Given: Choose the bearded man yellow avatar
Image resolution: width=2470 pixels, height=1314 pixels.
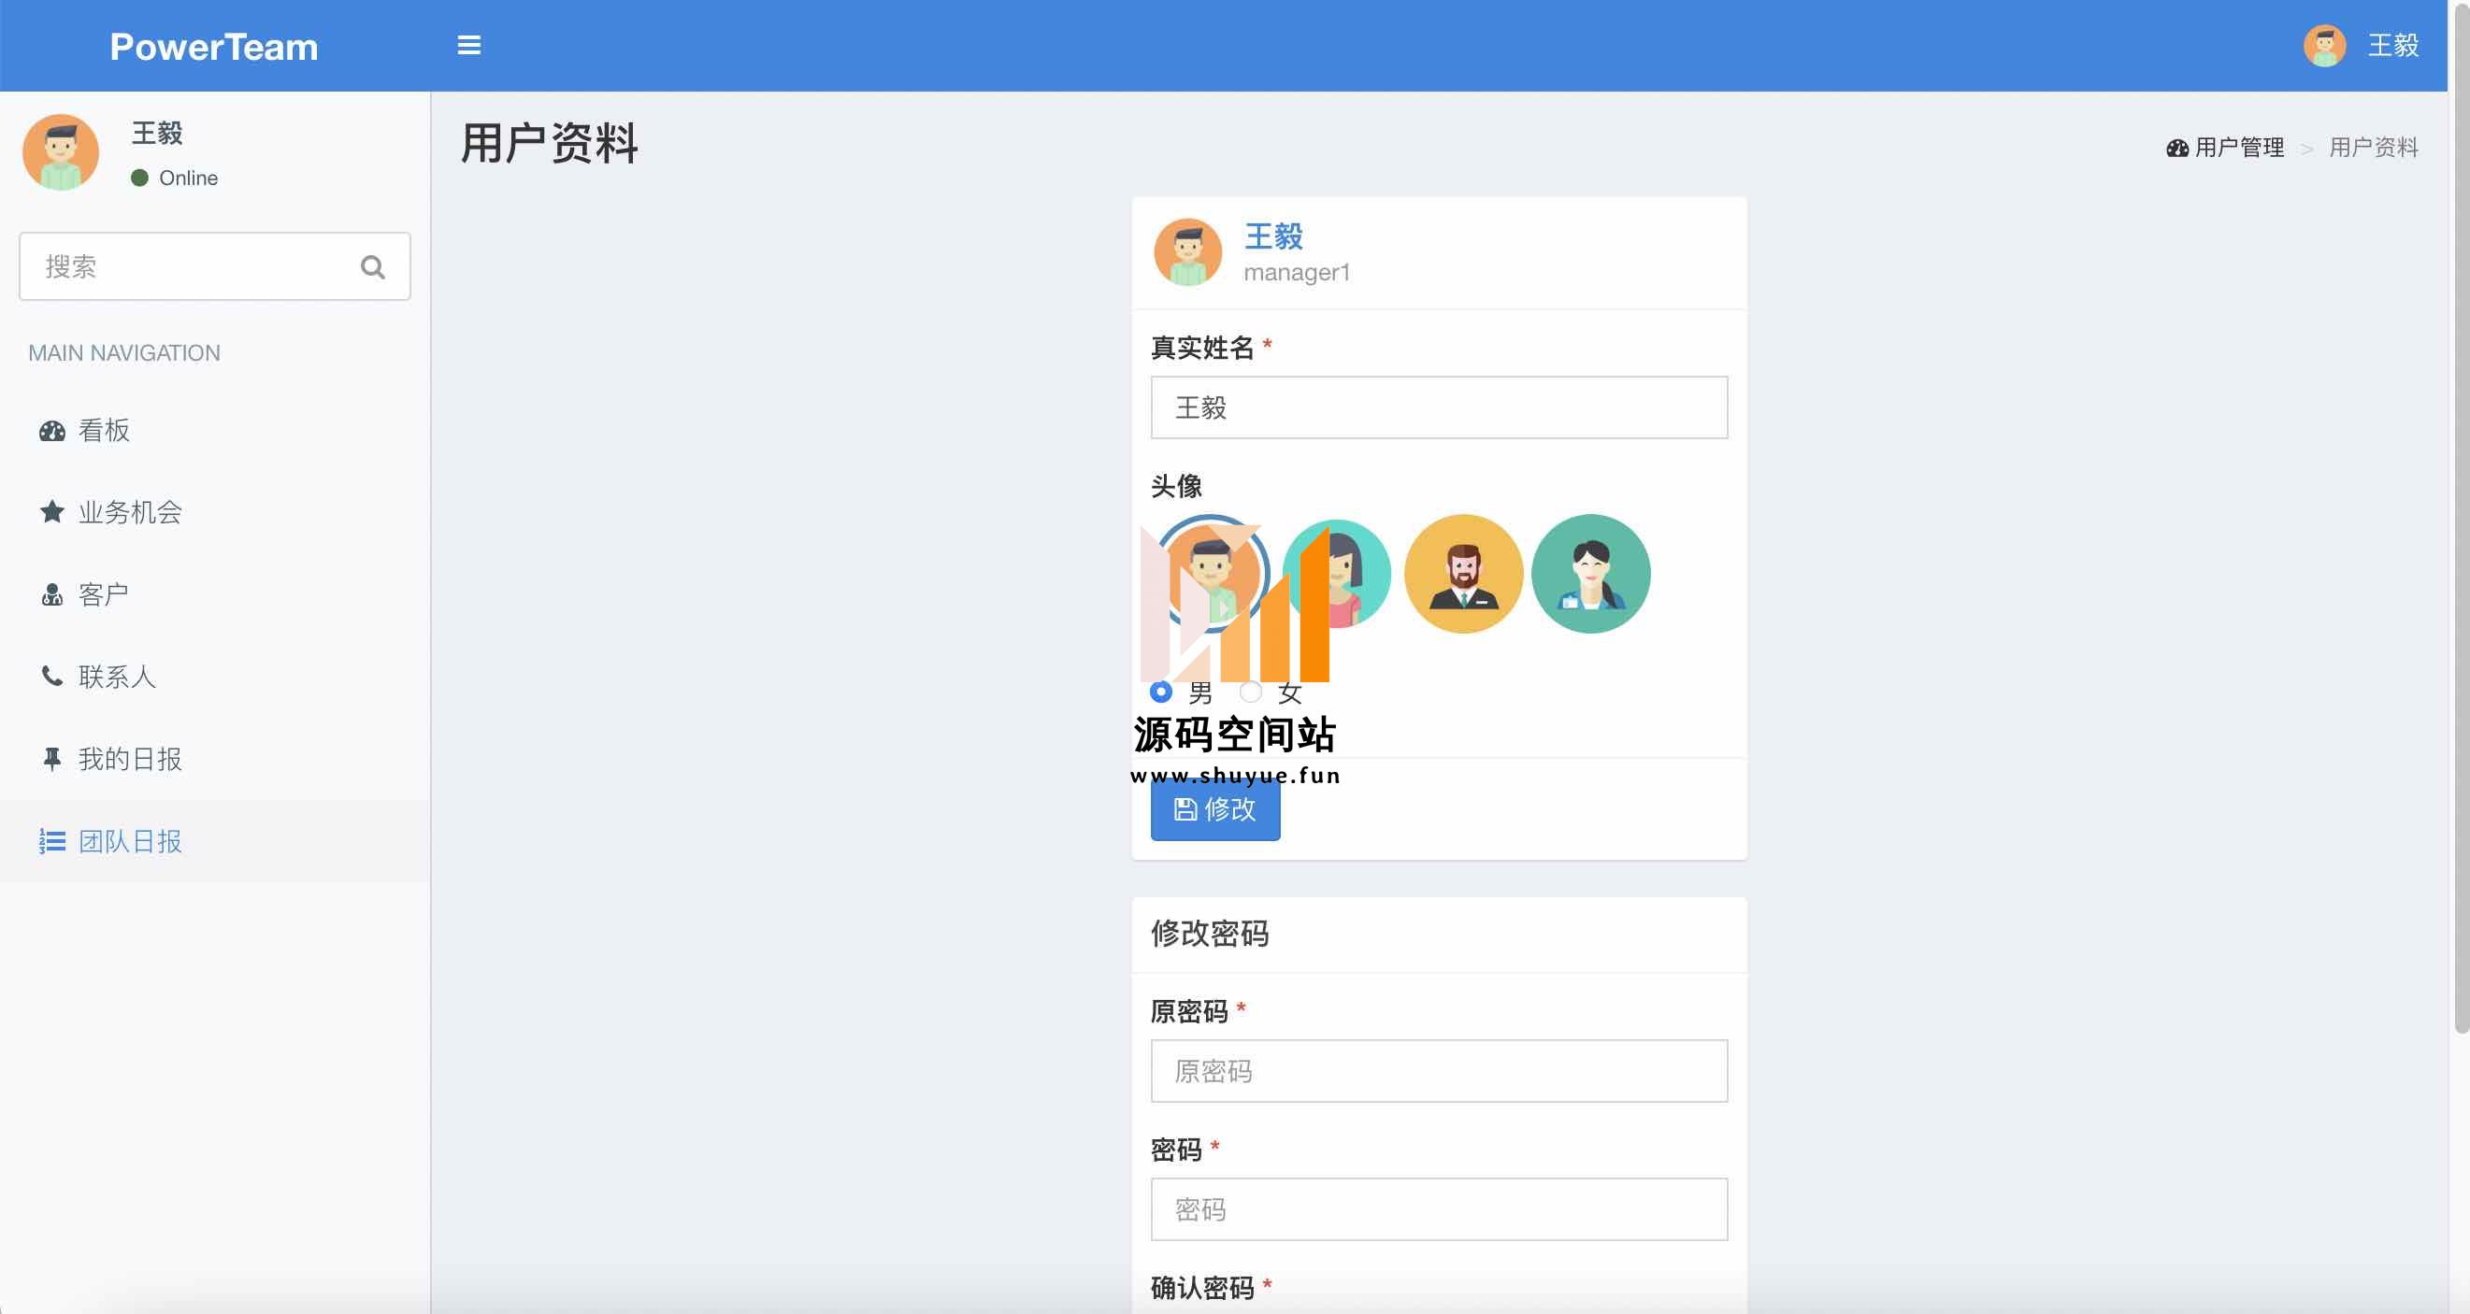Looking at the screenshot, I should coord(1463,574).
